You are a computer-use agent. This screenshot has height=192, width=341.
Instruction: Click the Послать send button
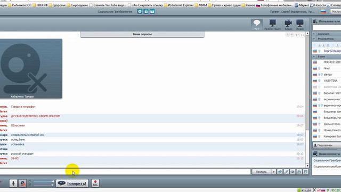(x=261, y=172)
